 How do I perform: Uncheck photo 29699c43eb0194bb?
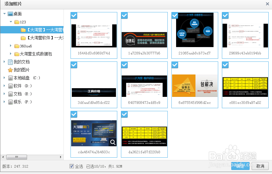coord(225,15)
